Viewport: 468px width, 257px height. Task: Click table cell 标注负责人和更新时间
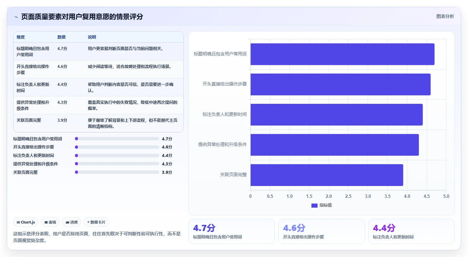click(33, 87)
